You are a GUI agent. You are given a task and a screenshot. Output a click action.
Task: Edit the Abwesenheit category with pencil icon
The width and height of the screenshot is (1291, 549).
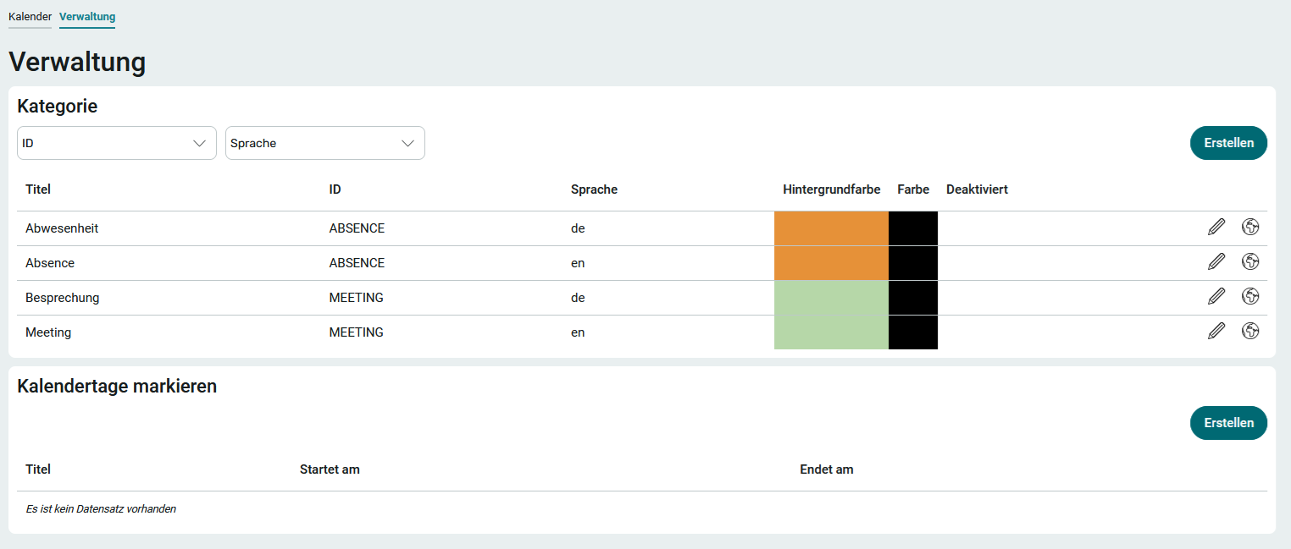coord(1216,228)
